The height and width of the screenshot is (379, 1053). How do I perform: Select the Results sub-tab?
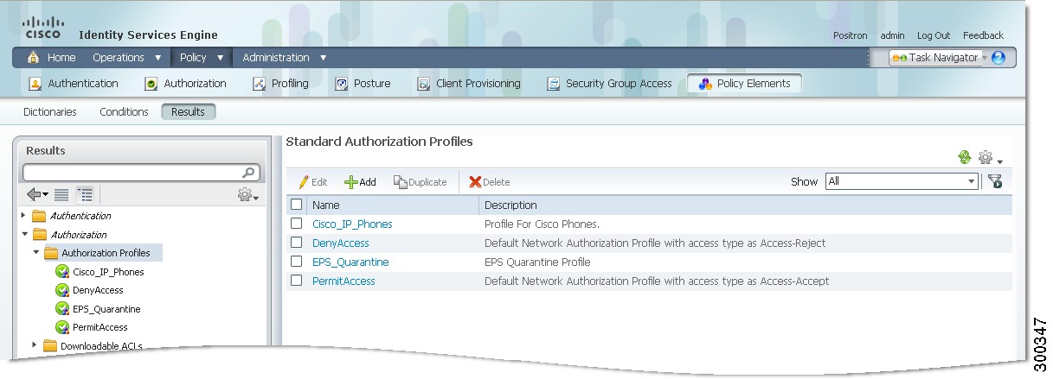click(x=189, y=112)
